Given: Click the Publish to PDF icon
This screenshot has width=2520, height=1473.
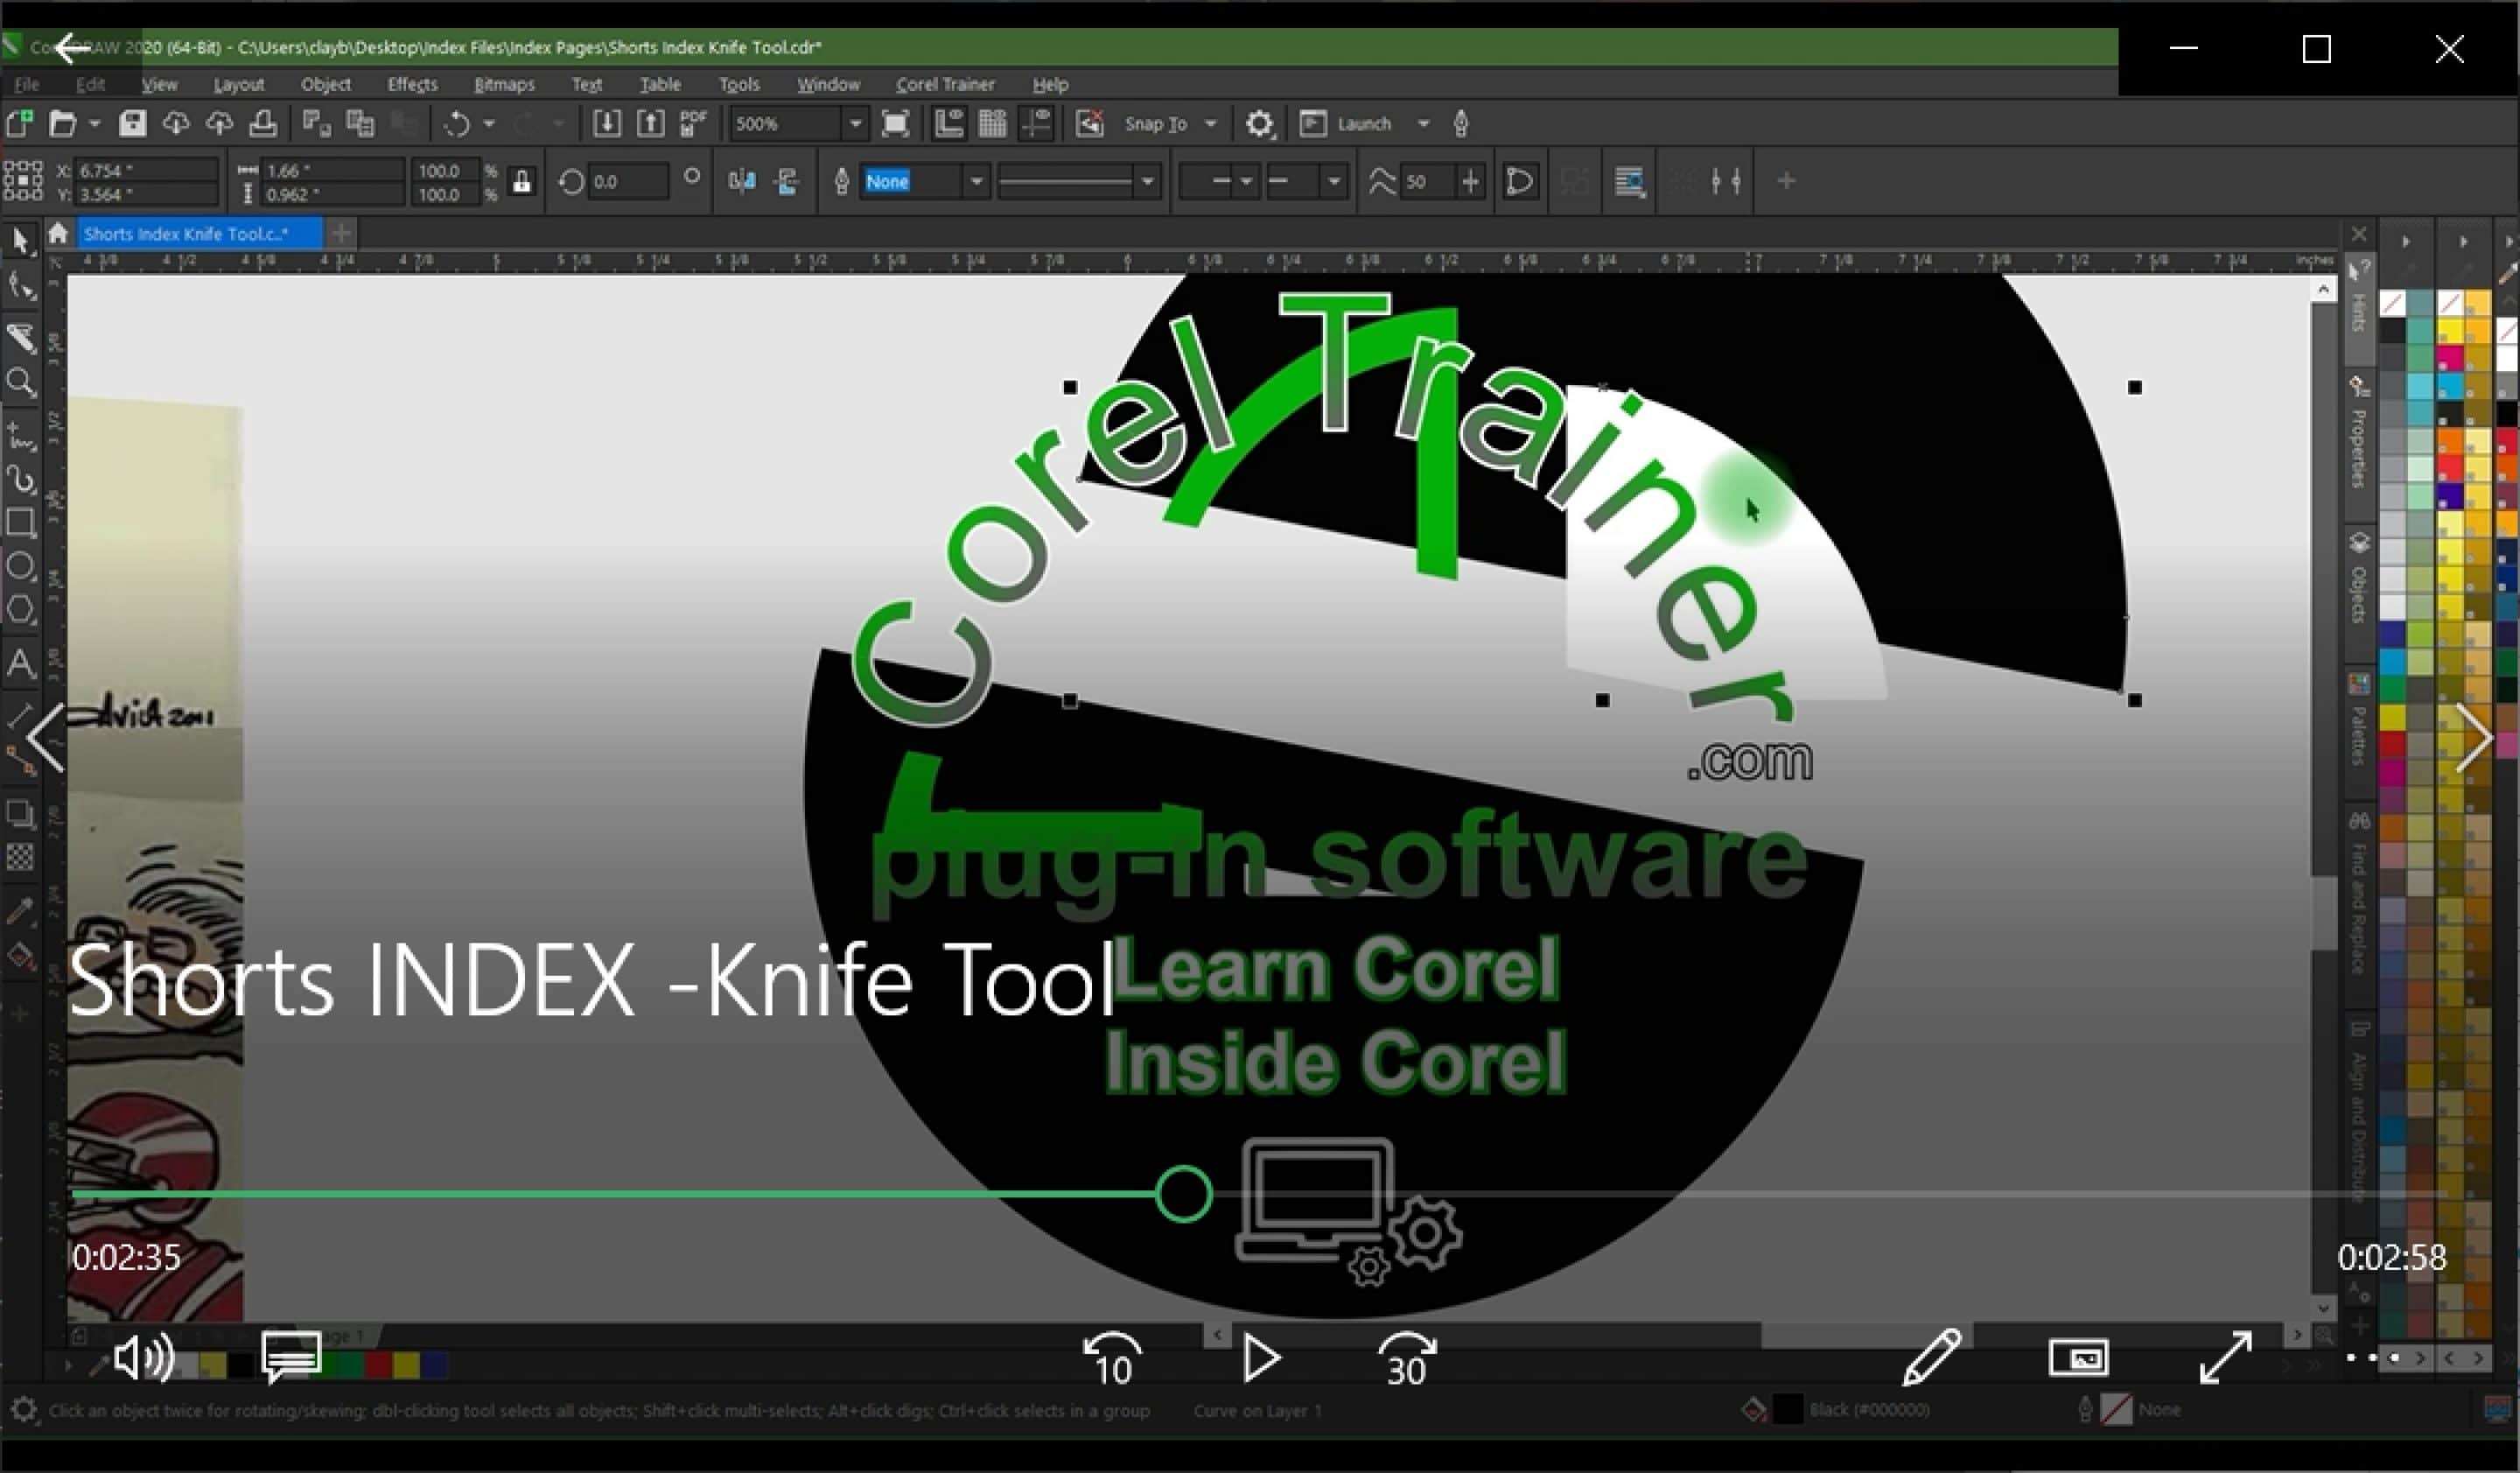Looking at the screenshot, I should (693, 124).
